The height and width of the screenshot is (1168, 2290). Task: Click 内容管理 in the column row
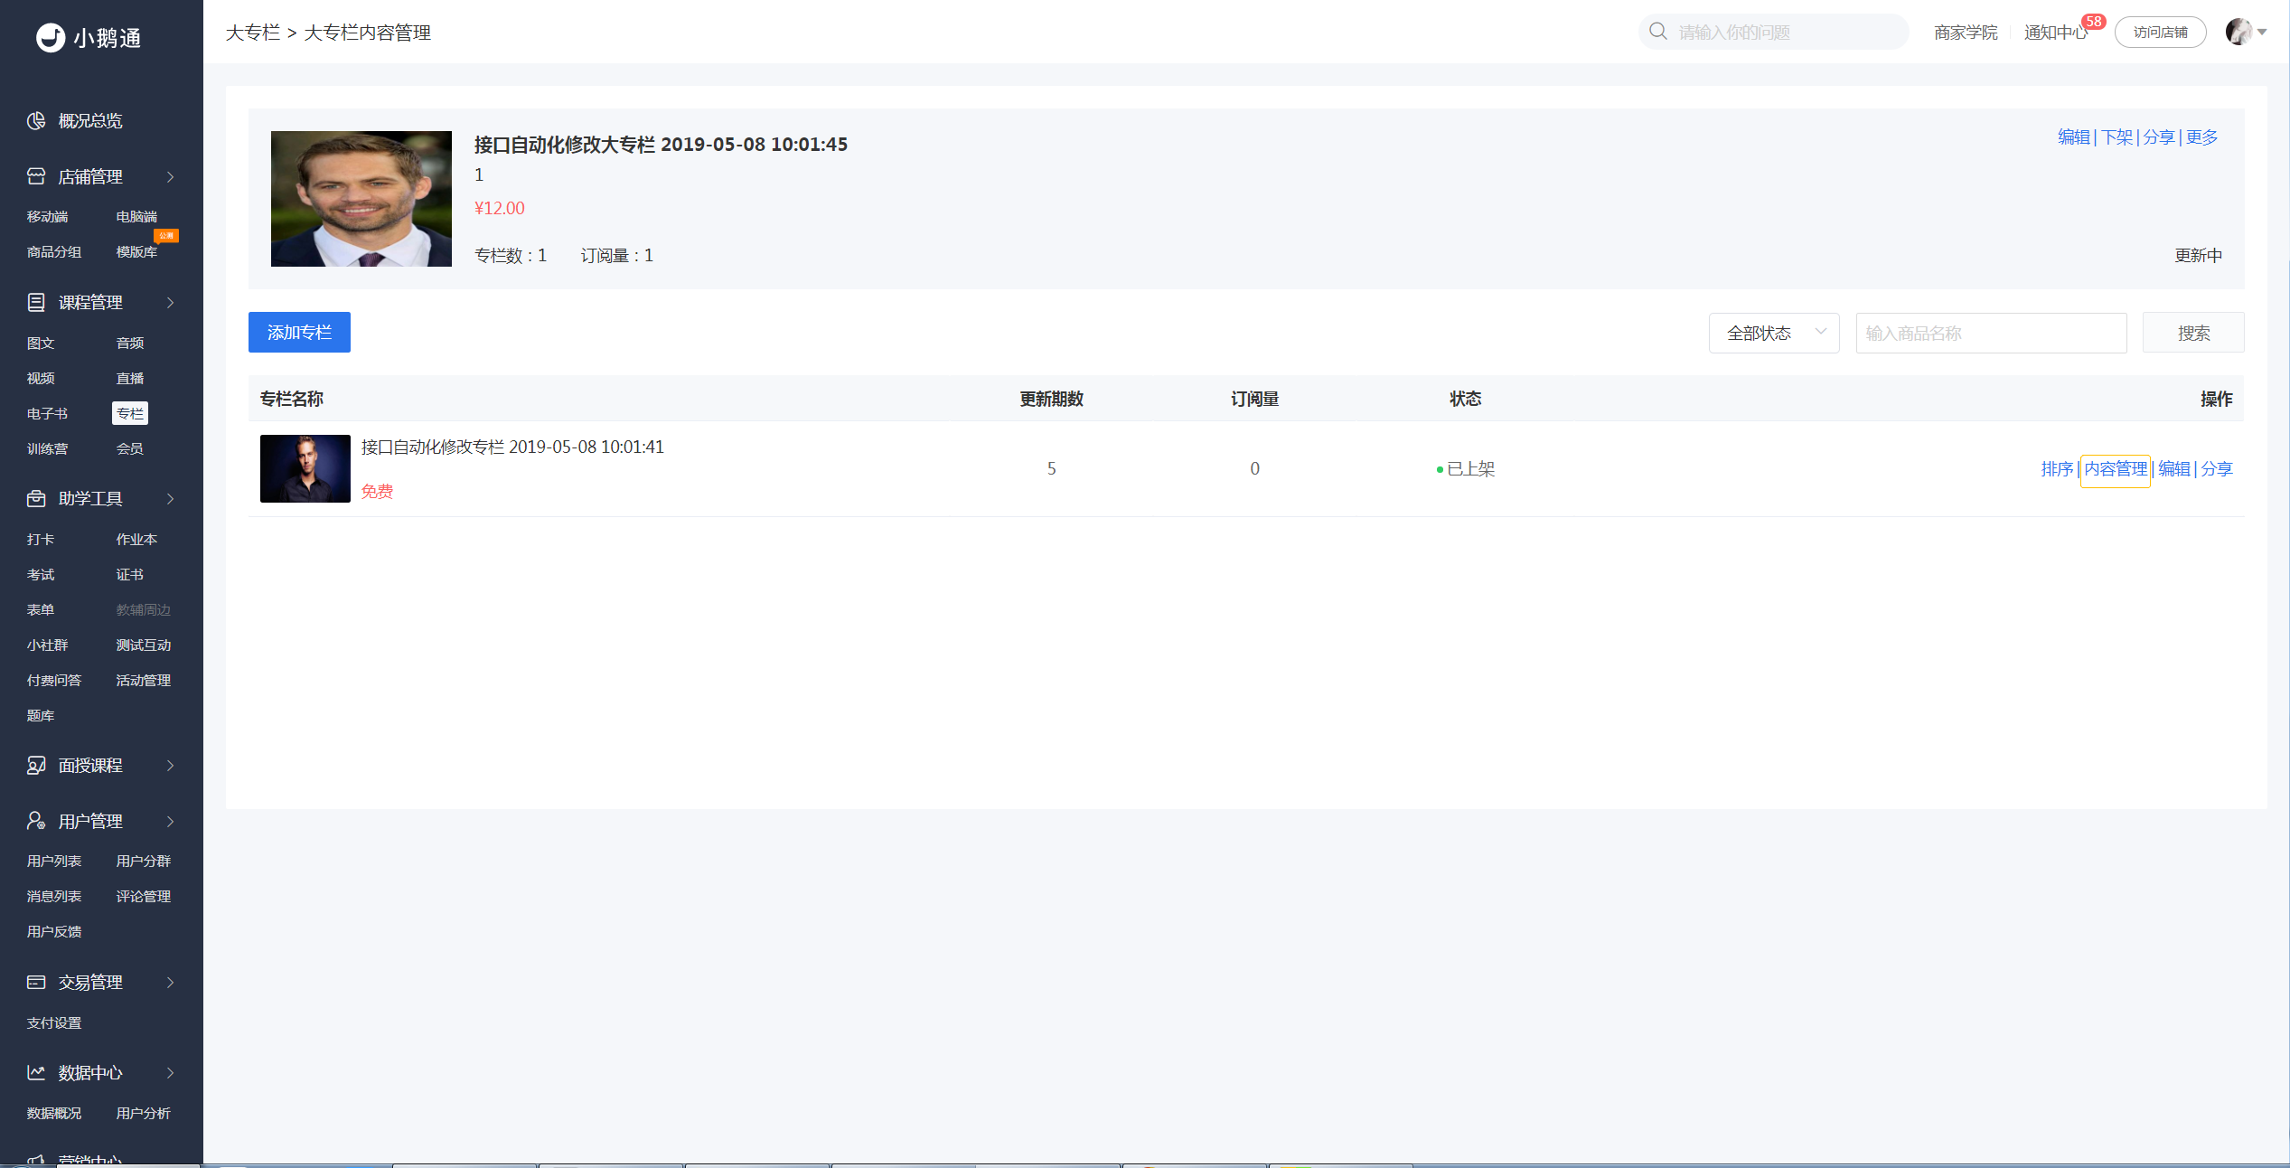2116,469
